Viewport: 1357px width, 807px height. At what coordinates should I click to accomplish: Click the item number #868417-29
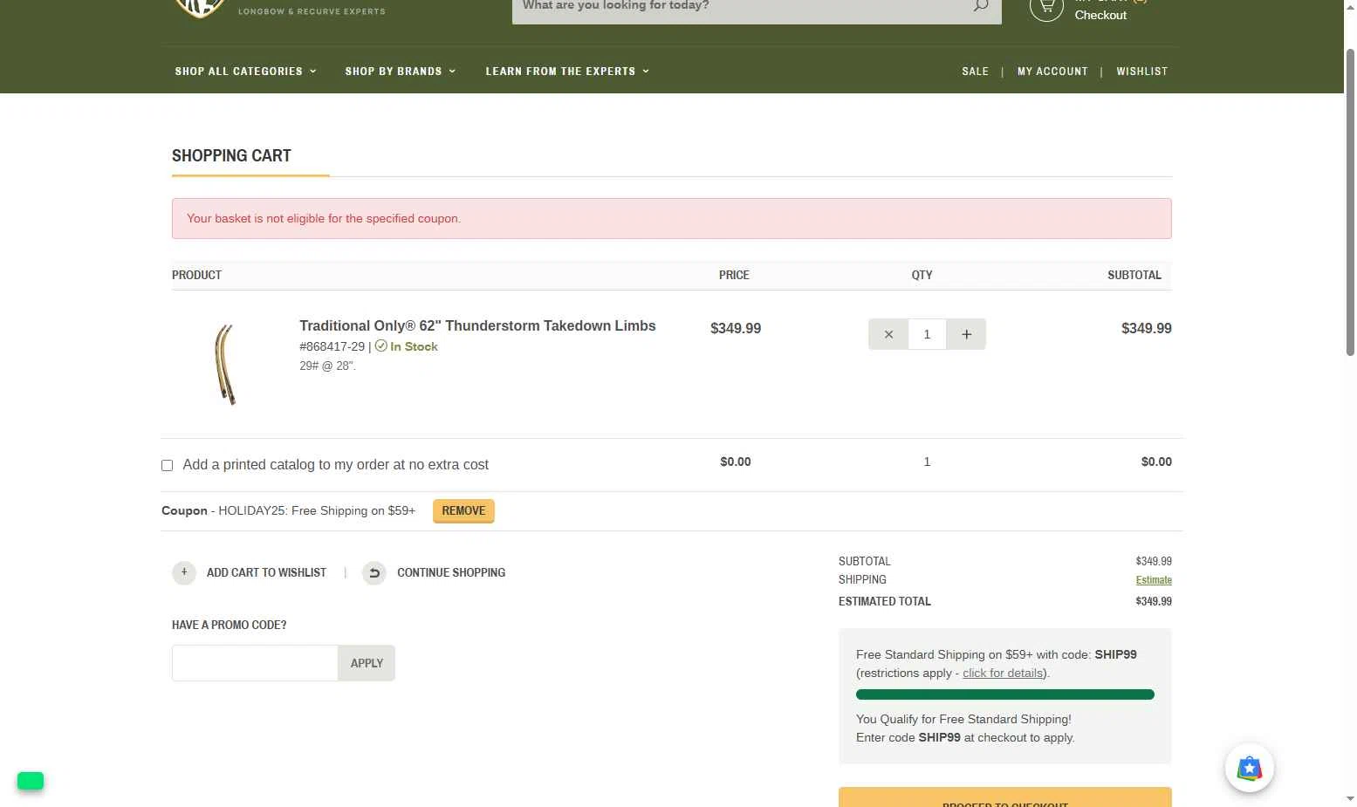pyautogui.click(x=332, y=346)
